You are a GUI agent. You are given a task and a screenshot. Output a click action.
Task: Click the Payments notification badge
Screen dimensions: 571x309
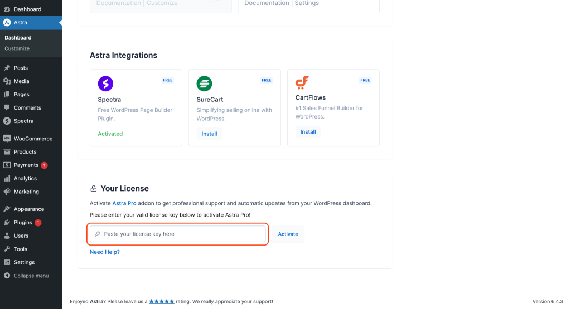(x=45, y=165)
